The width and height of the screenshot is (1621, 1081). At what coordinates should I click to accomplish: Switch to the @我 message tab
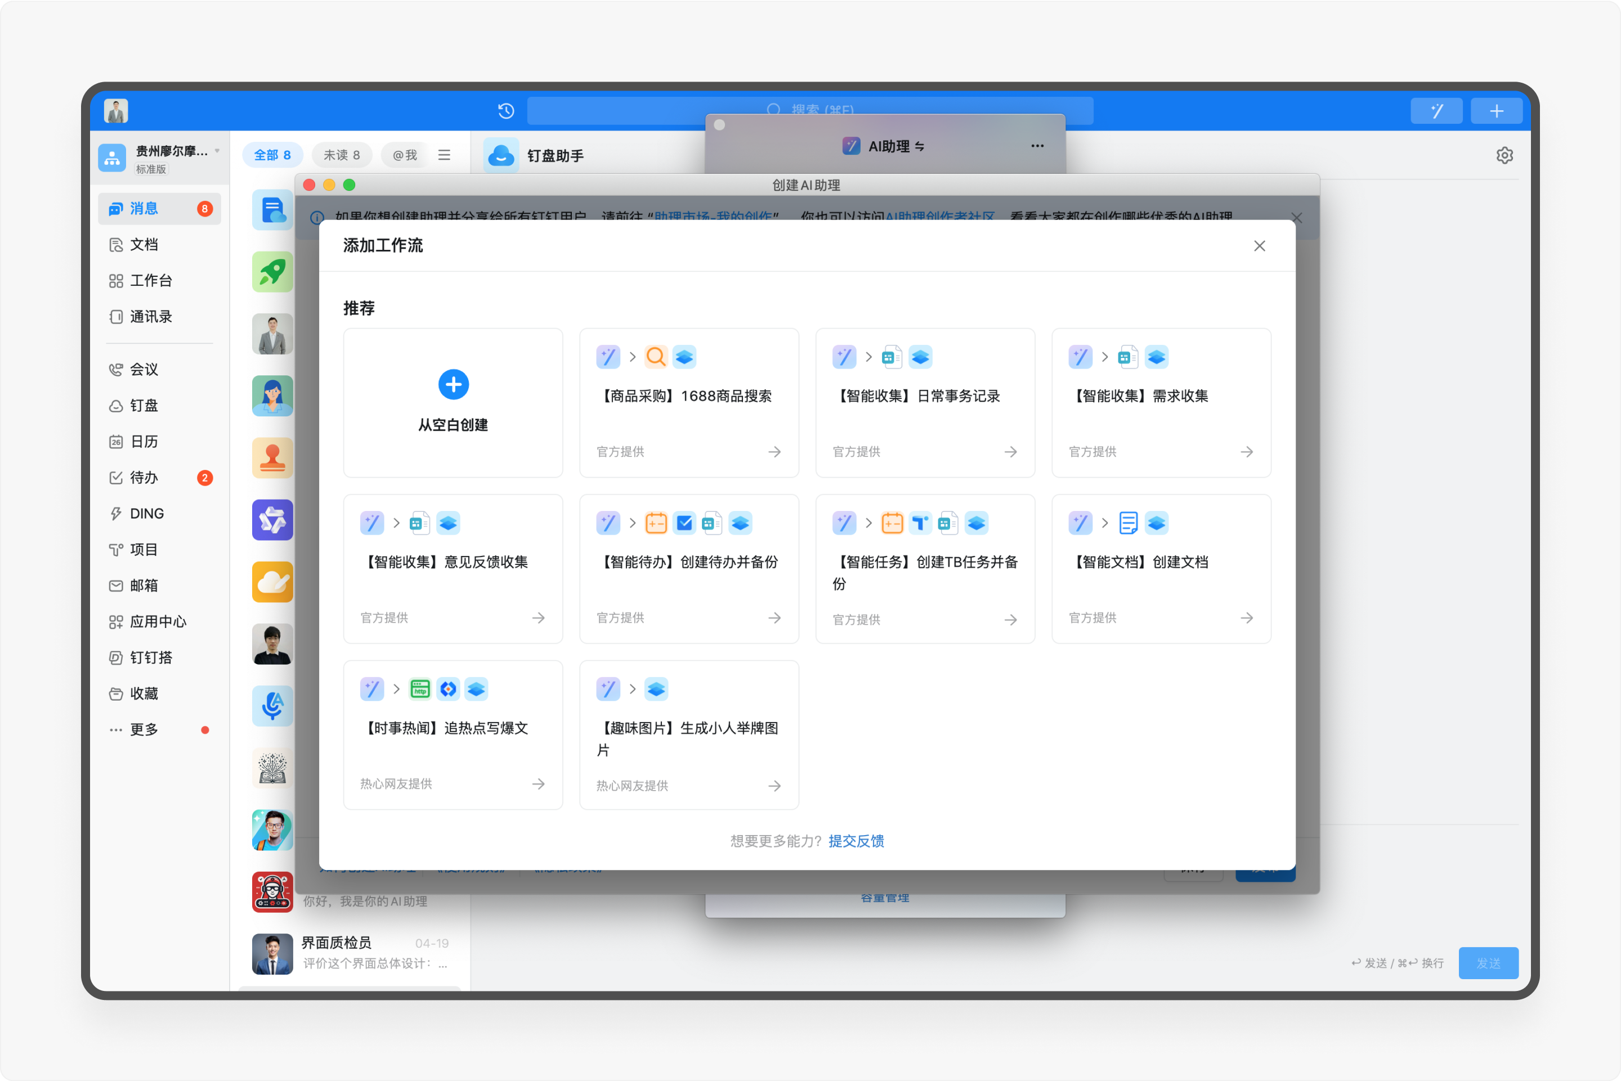pyautogui.click(x=405, y=155)
